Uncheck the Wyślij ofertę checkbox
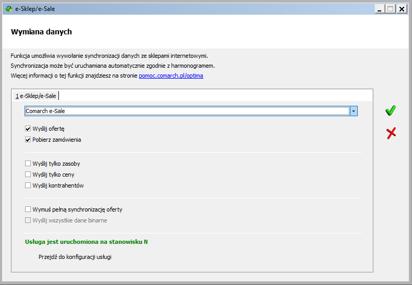 coord(28,129)
